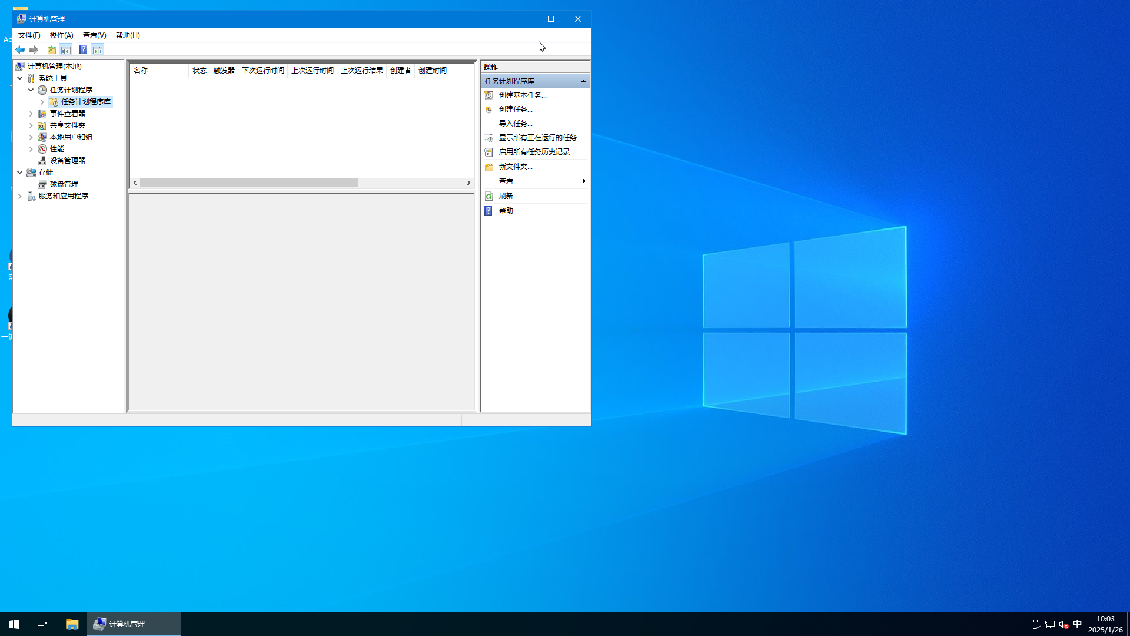Click the Up one level folder icon
The image size is (1130, 636).
coord(52,50)
